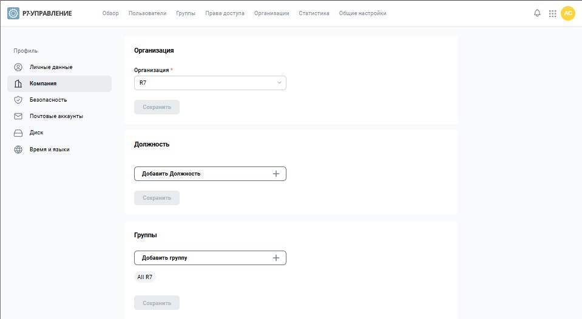This screenshot has width=582, height=319.
Task: Click the plus icon in Добавить Должность
Action: [276, 174]
